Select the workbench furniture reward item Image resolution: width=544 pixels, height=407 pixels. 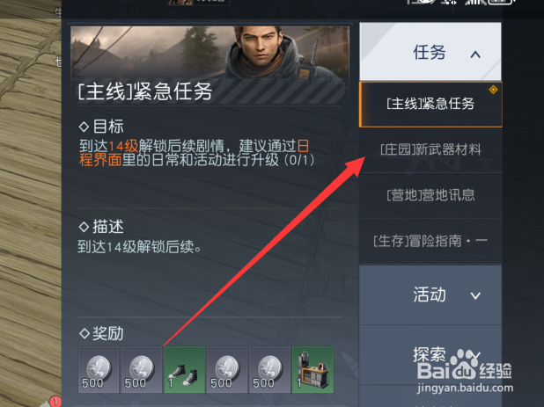click(313, 369)
